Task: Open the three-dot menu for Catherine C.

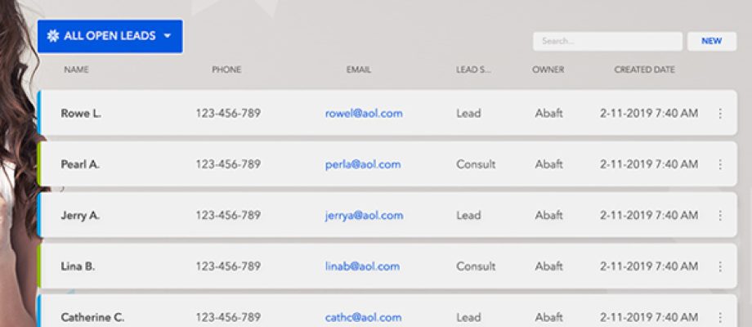Action: (x=720, y=317)
